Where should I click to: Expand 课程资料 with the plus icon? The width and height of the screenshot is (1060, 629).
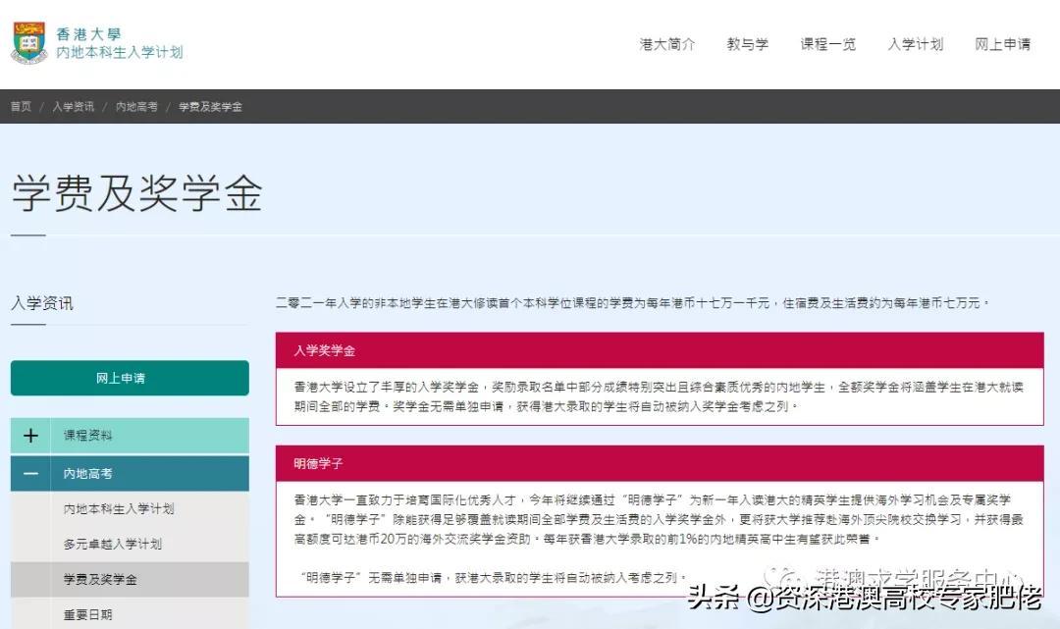pos(30,436)
